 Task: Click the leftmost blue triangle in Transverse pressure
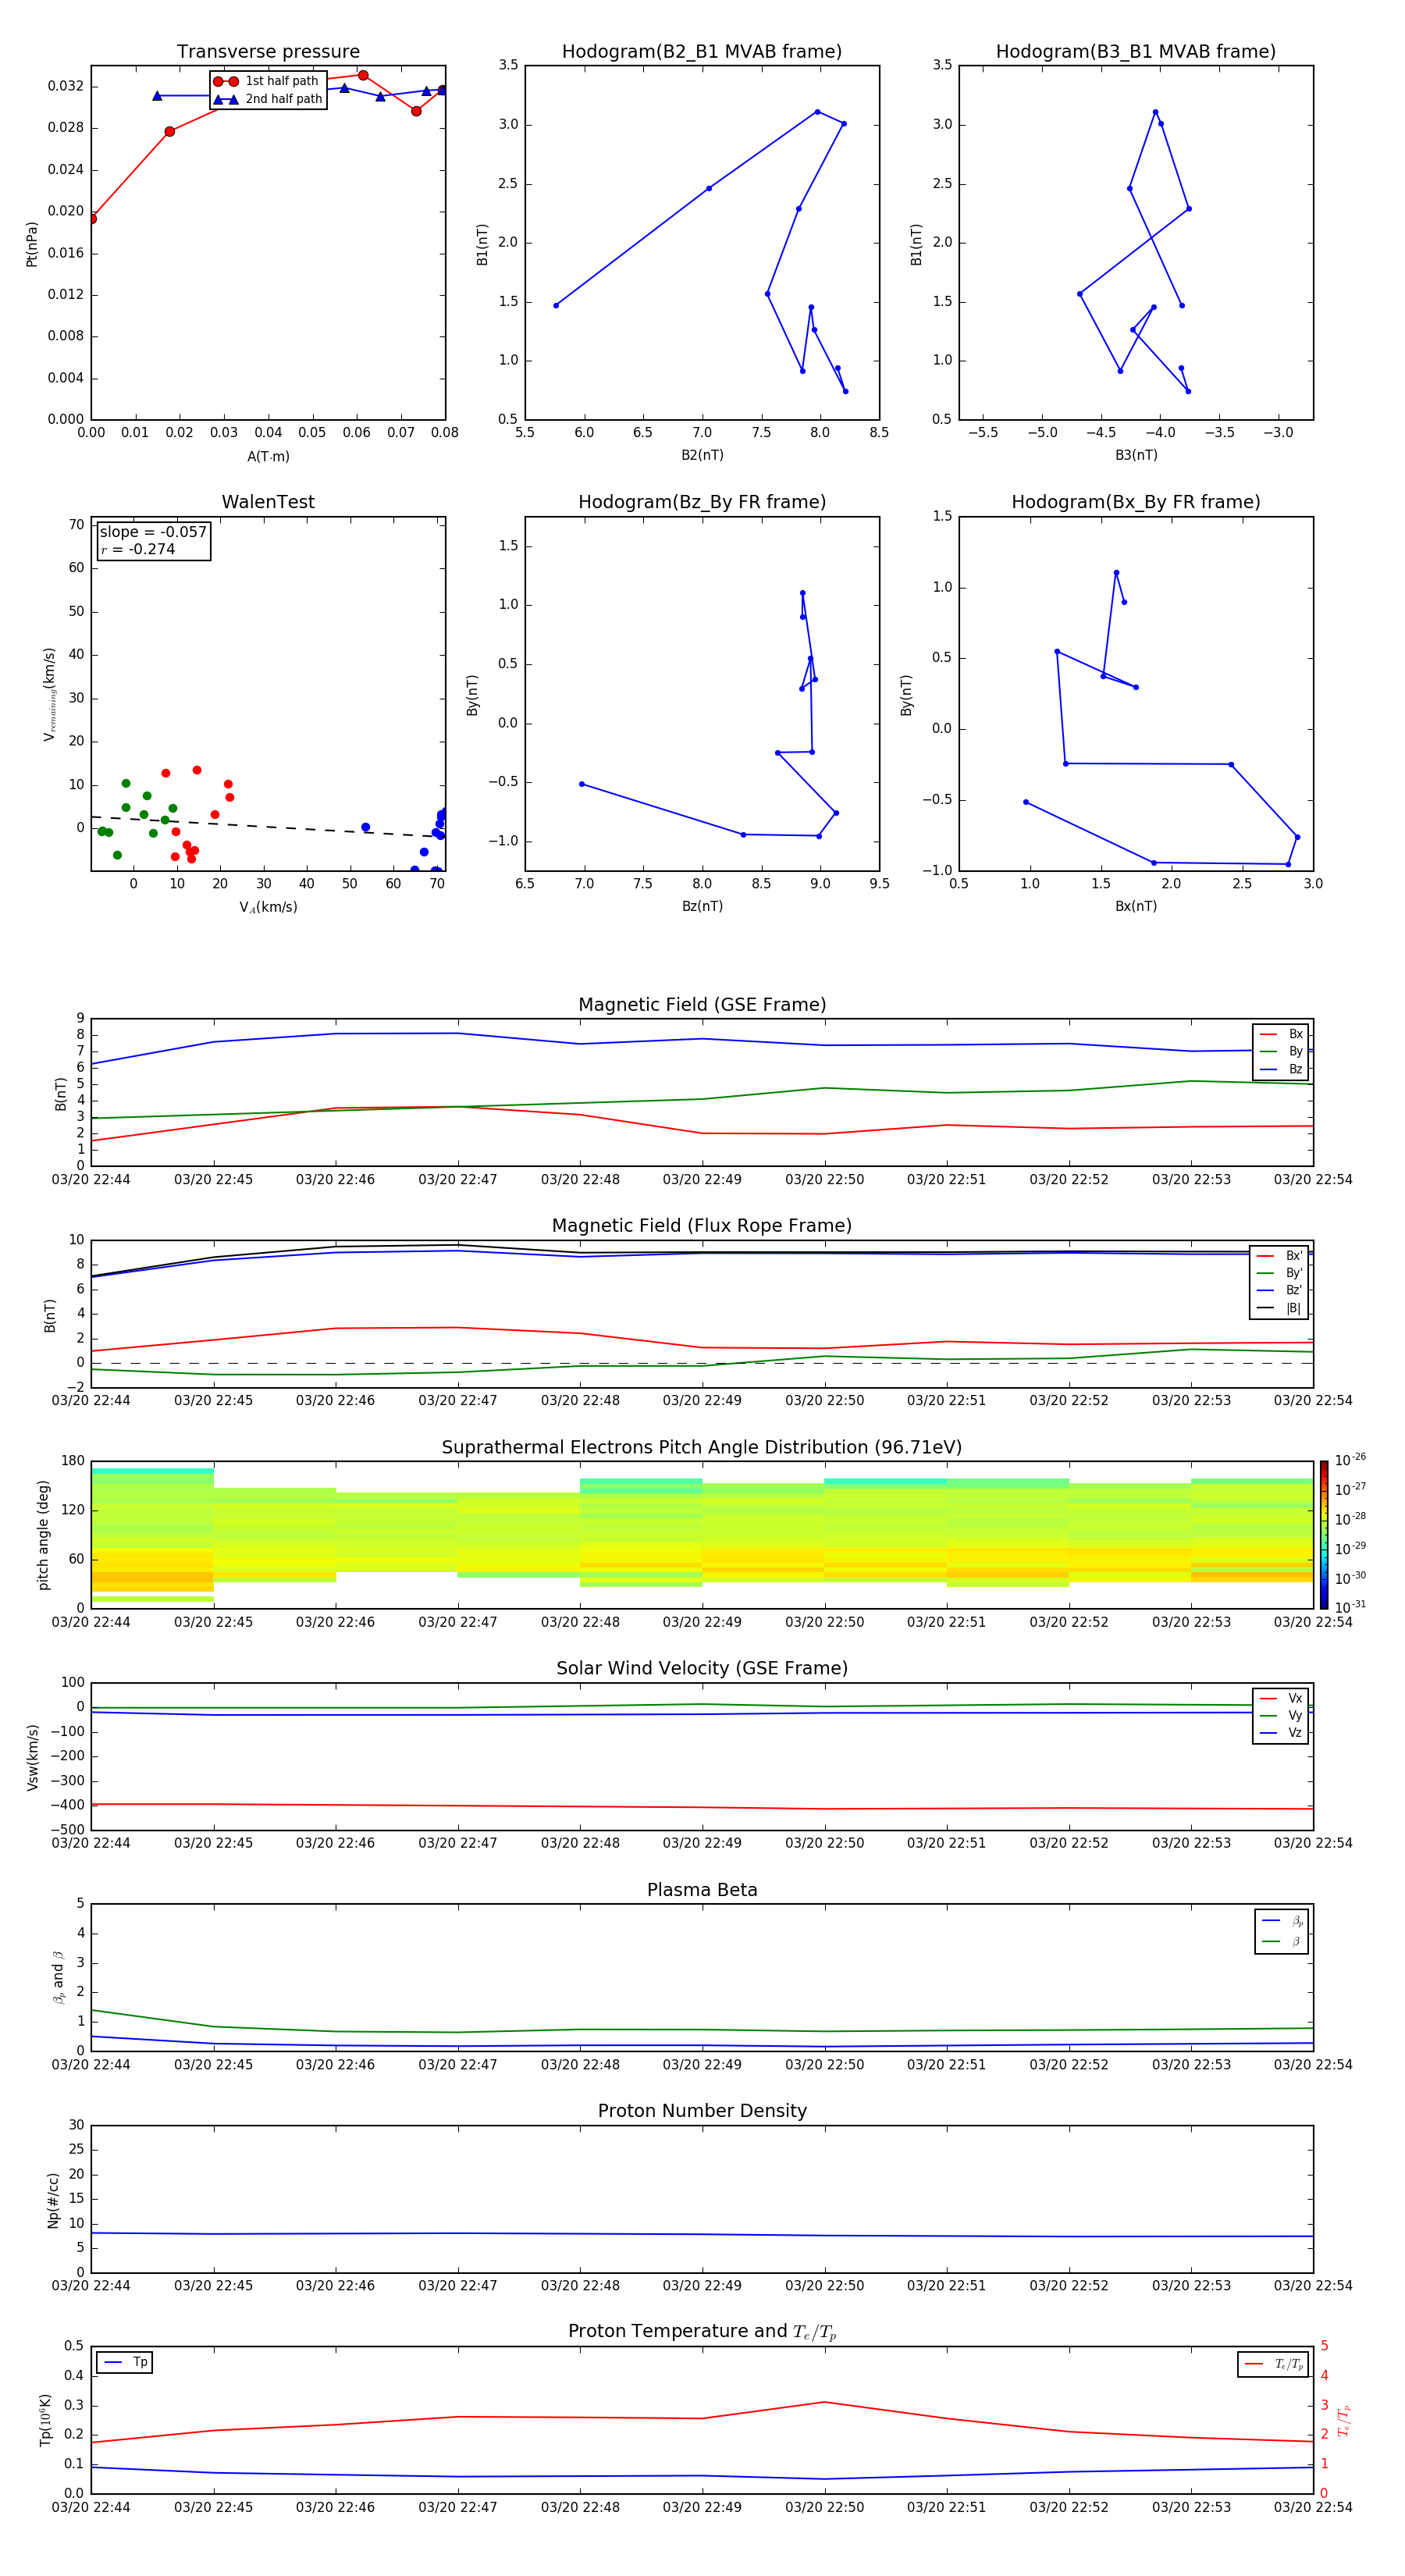pos(157,96)
